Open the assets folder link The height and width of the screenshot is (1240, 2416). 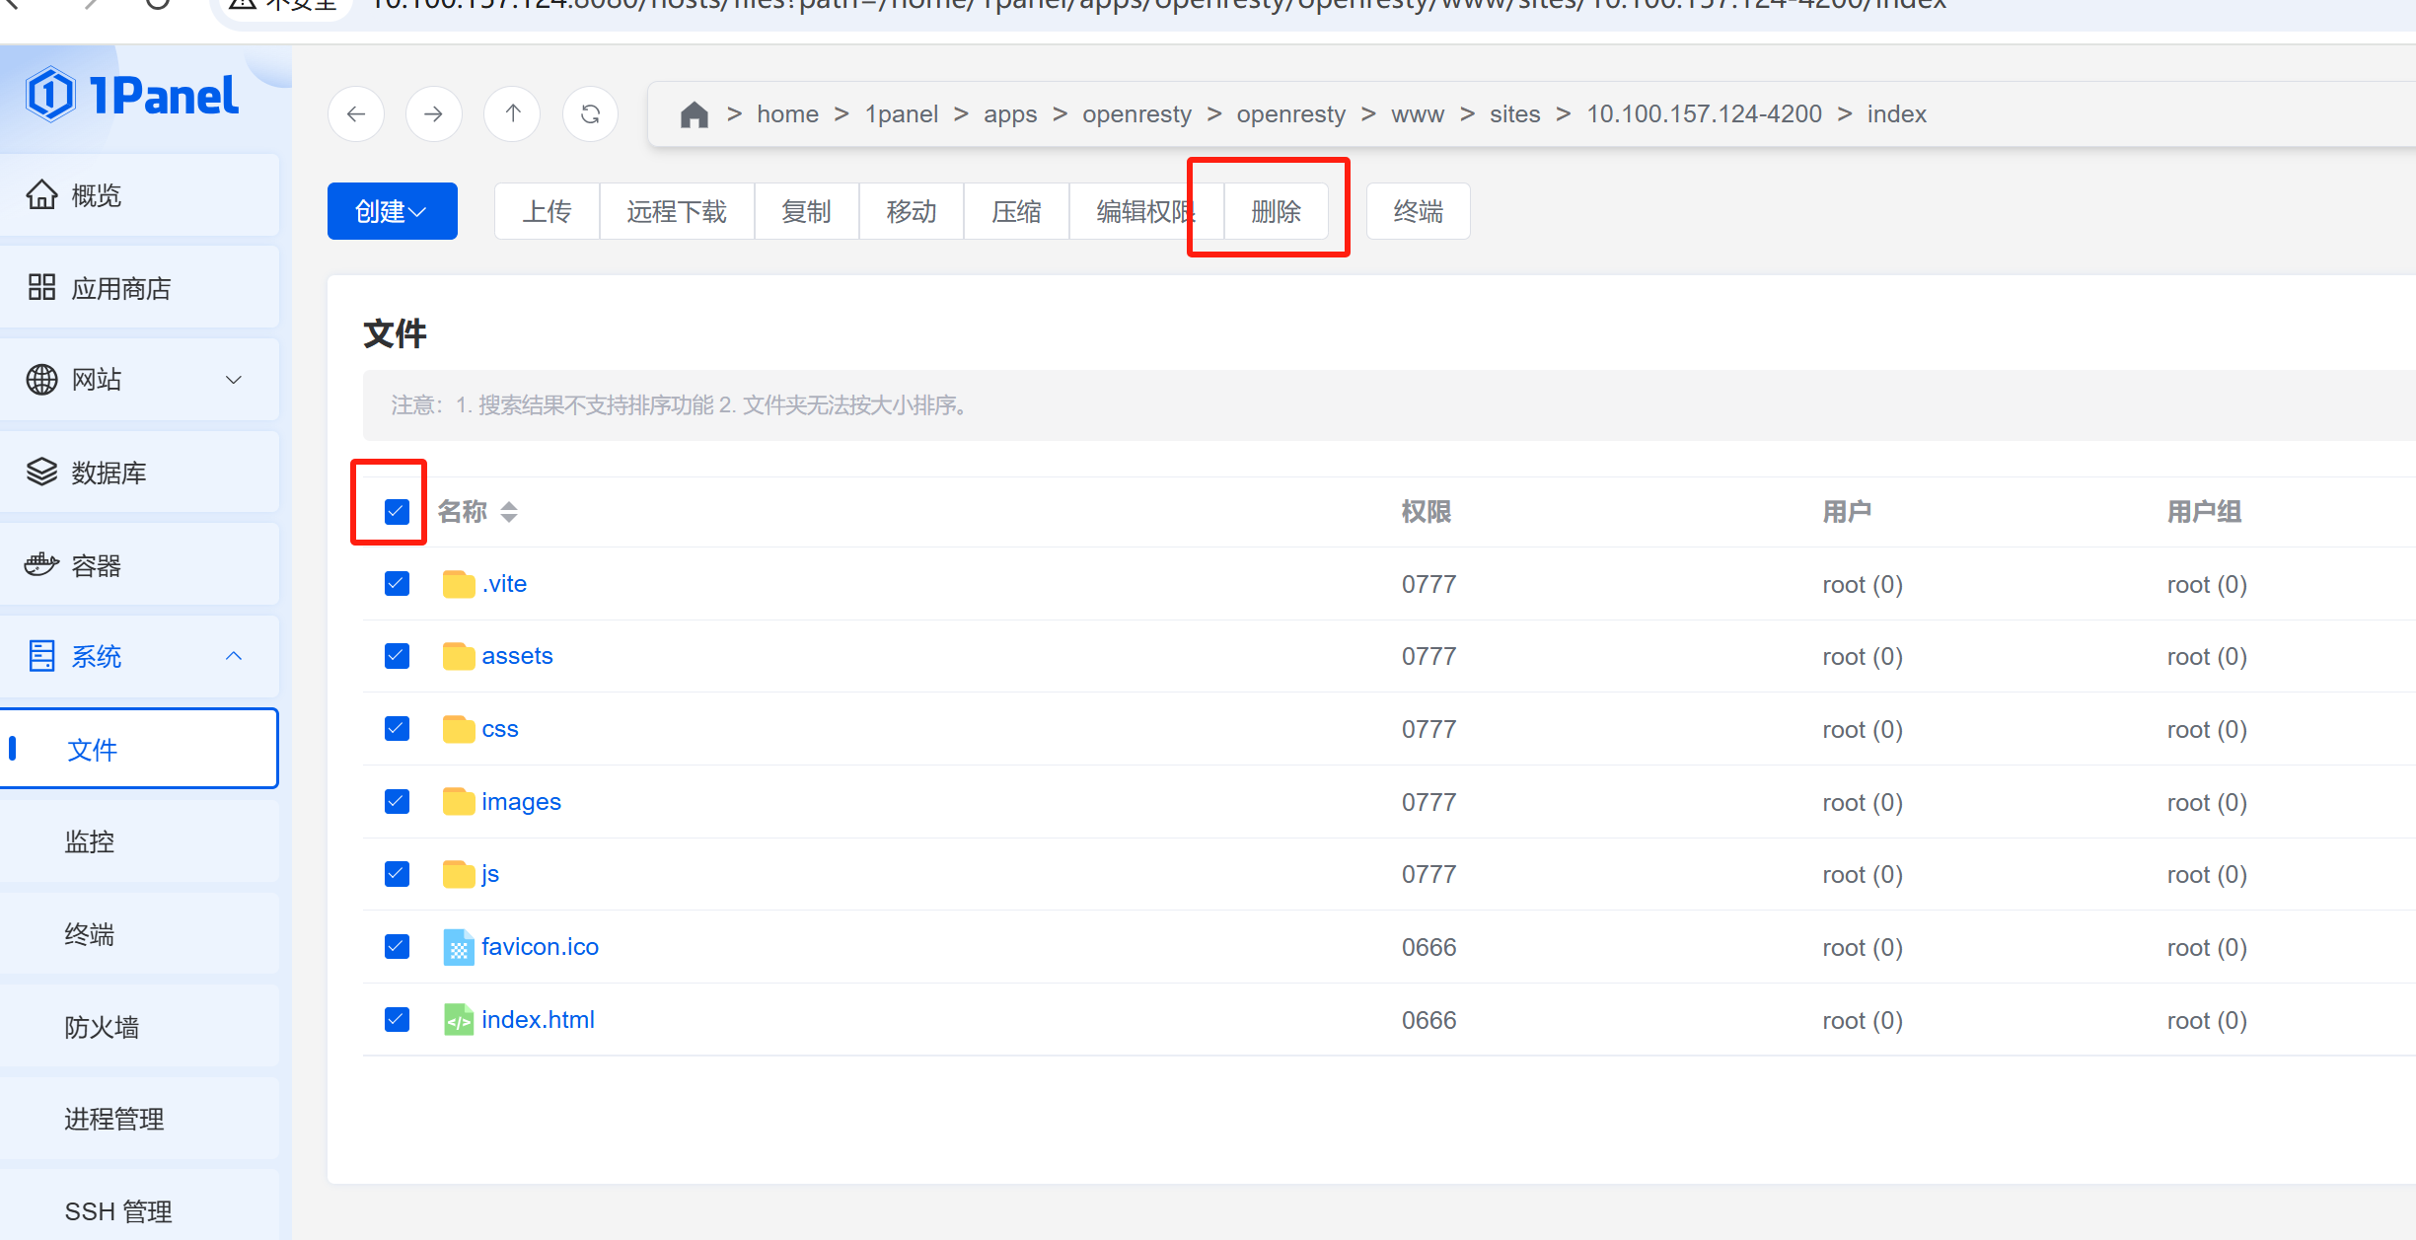tap(517, 656)
